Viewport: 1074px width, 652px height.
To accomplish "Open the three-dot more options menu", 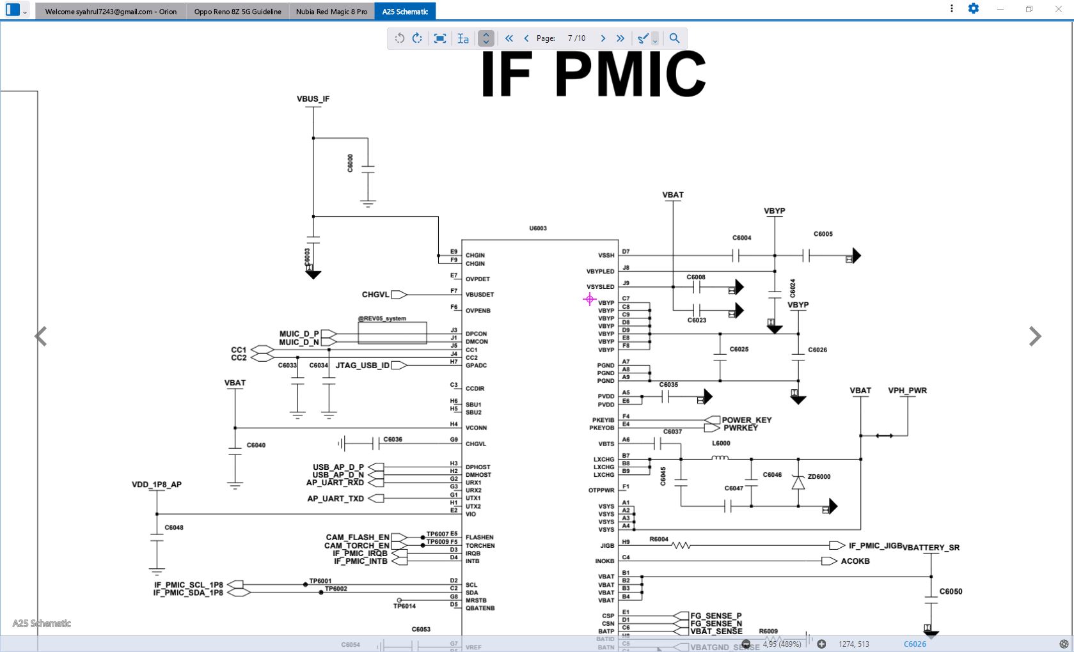I will (952, 8).
